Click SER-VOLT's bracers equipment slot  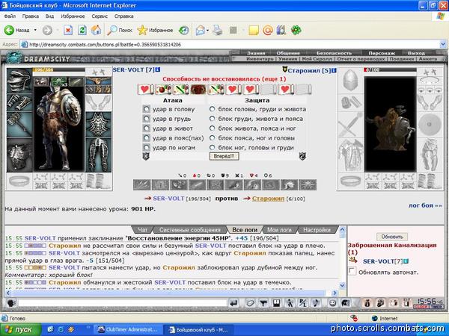click(19, 102)
